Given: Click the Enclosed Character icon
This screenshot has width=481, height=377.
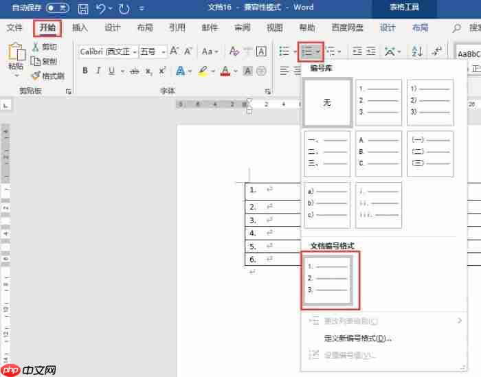Looking at the screenshot, I should point(261,71).
